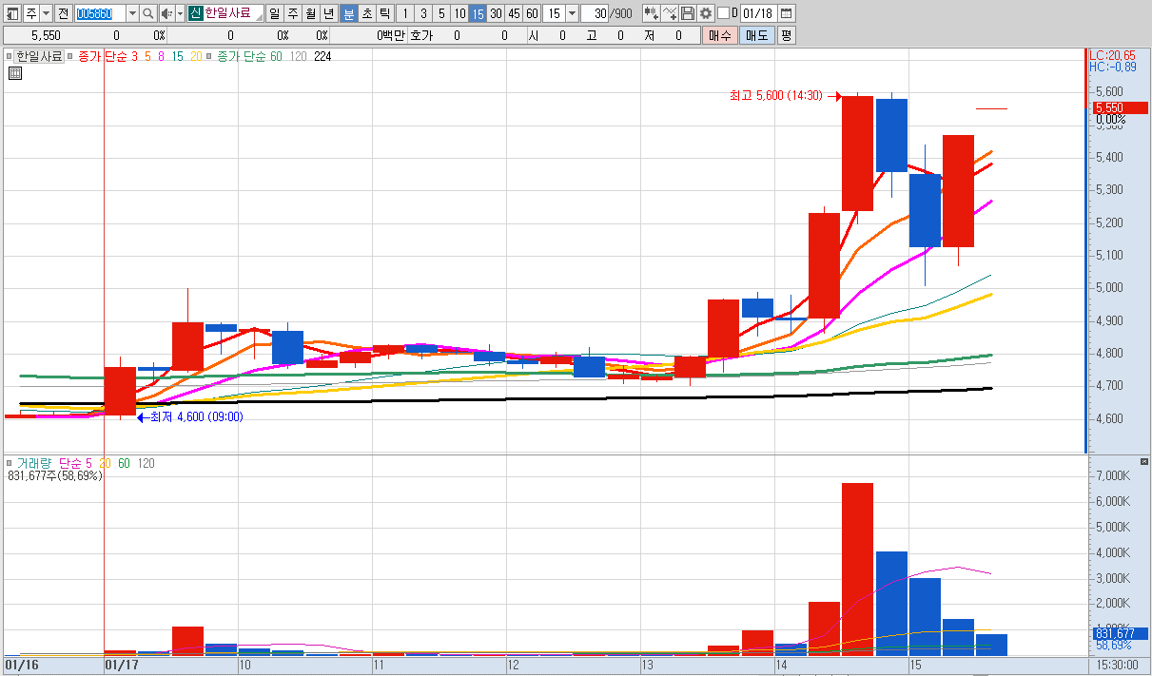Select the minute 분 chart mode
This screenshot has height=676, width=1152.
tap(348, 13)
